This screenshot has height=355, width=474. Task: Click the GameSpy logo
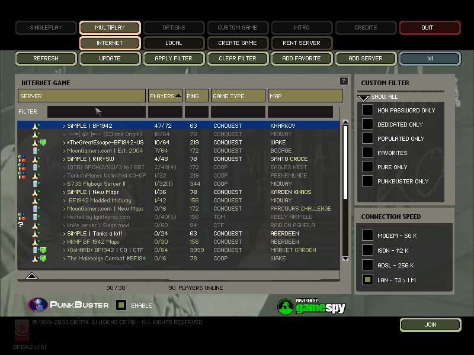pos(312,306)
